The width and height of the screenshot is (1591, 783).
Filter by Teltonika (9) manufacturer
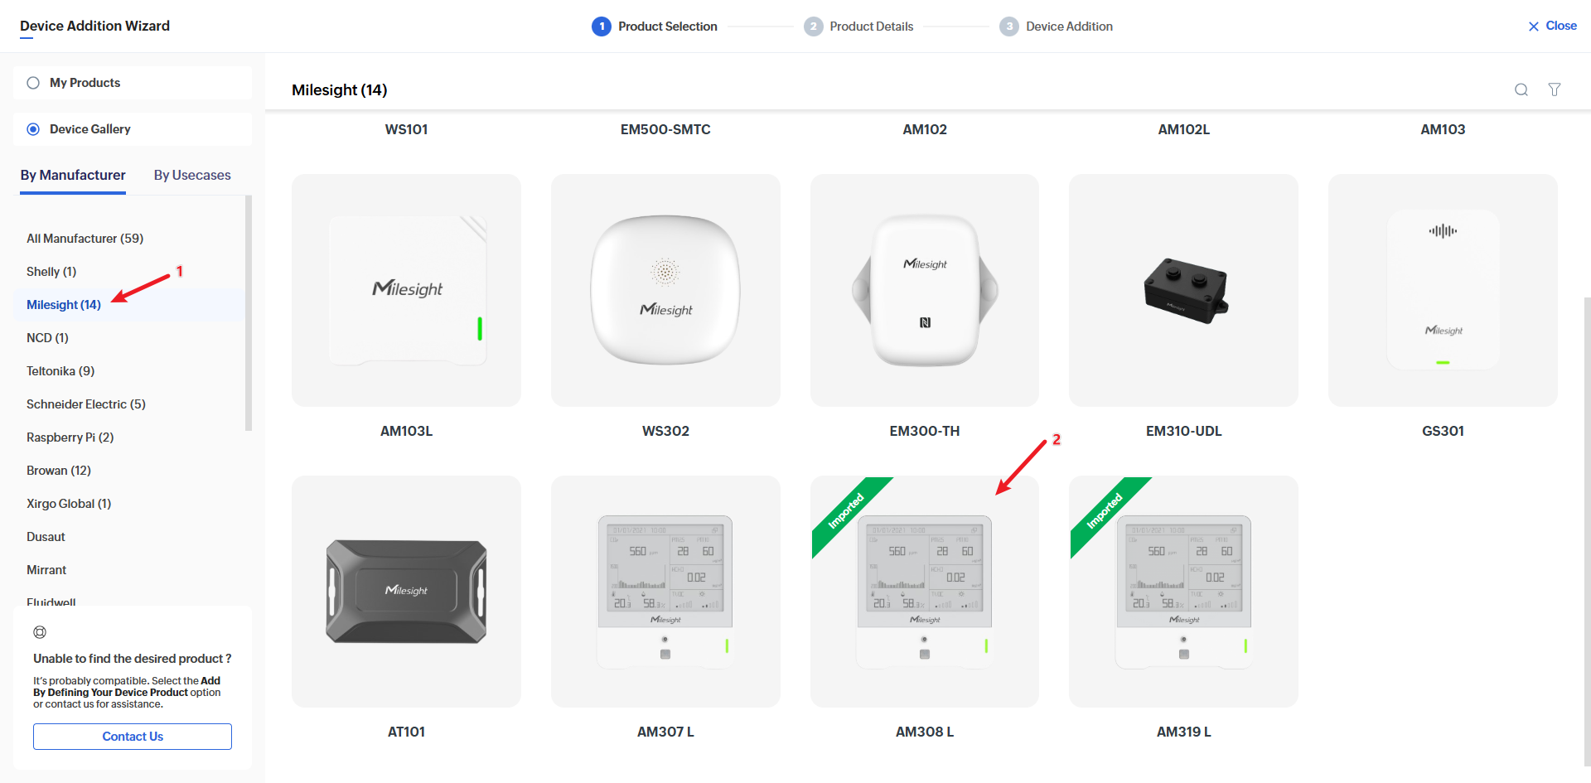tap(60, 371)
